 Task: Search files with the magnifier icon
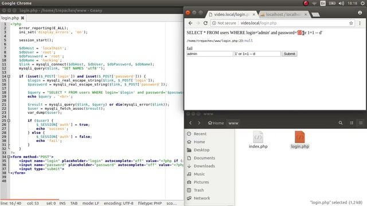341,123
